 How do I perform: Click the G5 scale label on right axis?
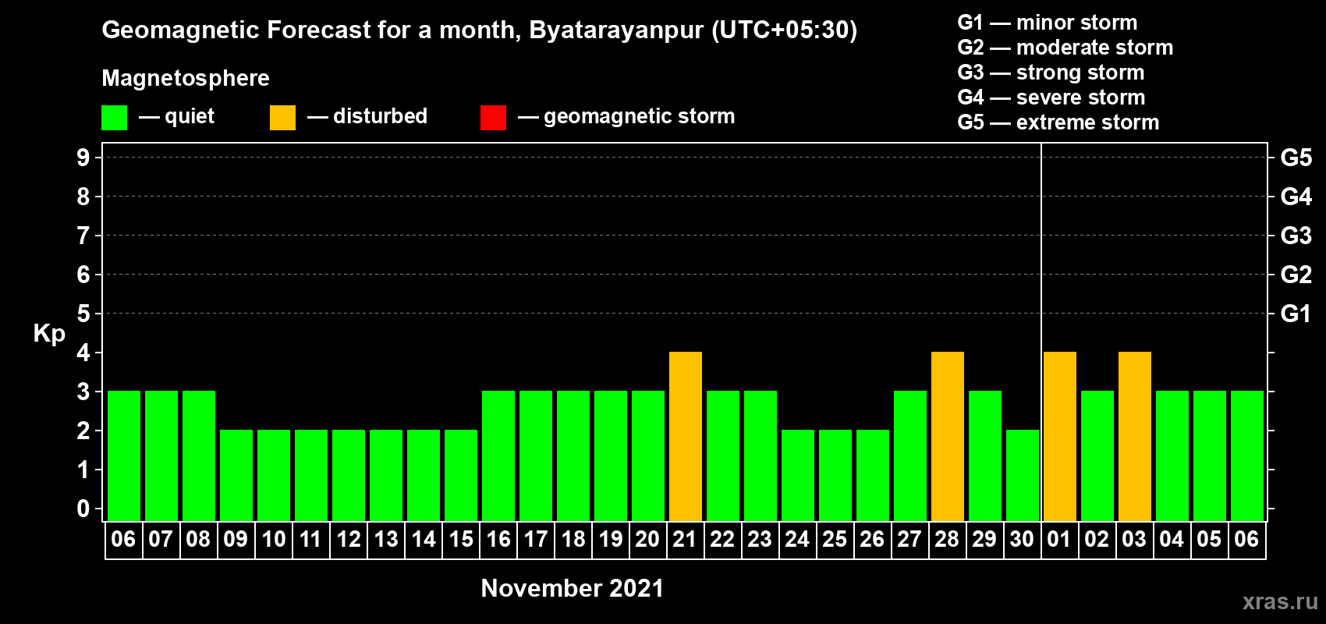1296,158
